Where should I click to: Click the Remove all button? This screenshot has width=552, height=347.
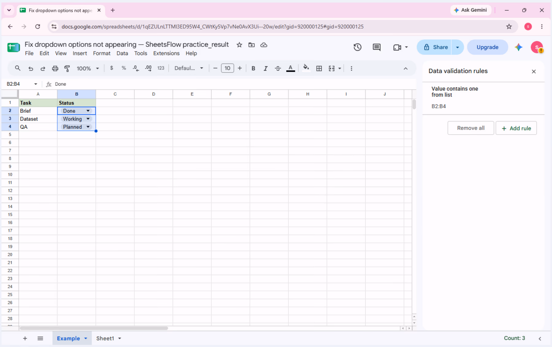pyautogui.click(x=471, y=128)
